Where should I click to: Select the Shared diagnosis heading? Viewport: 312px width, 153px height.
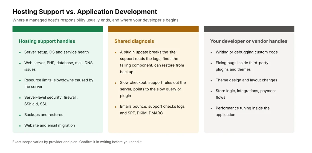134,41
